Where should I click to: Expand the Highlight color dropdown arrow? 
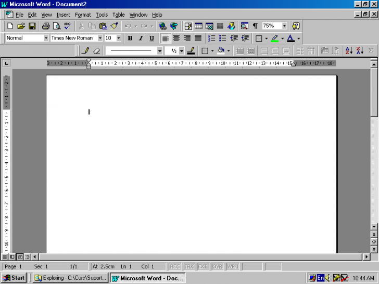click(x=282, y=38)
